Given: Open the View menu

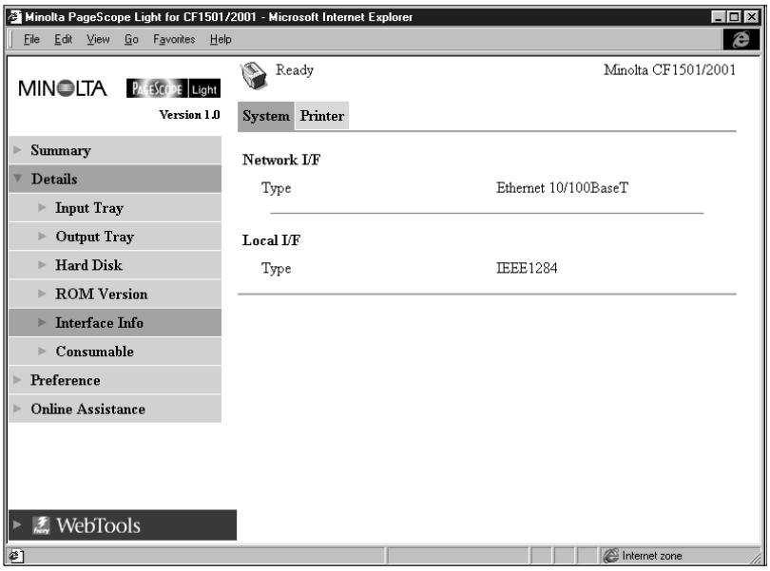Looking at the screenshot, I should 98,39.
